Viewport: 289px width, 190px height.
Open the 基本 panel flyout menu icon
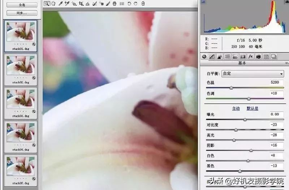coord(286,63)
